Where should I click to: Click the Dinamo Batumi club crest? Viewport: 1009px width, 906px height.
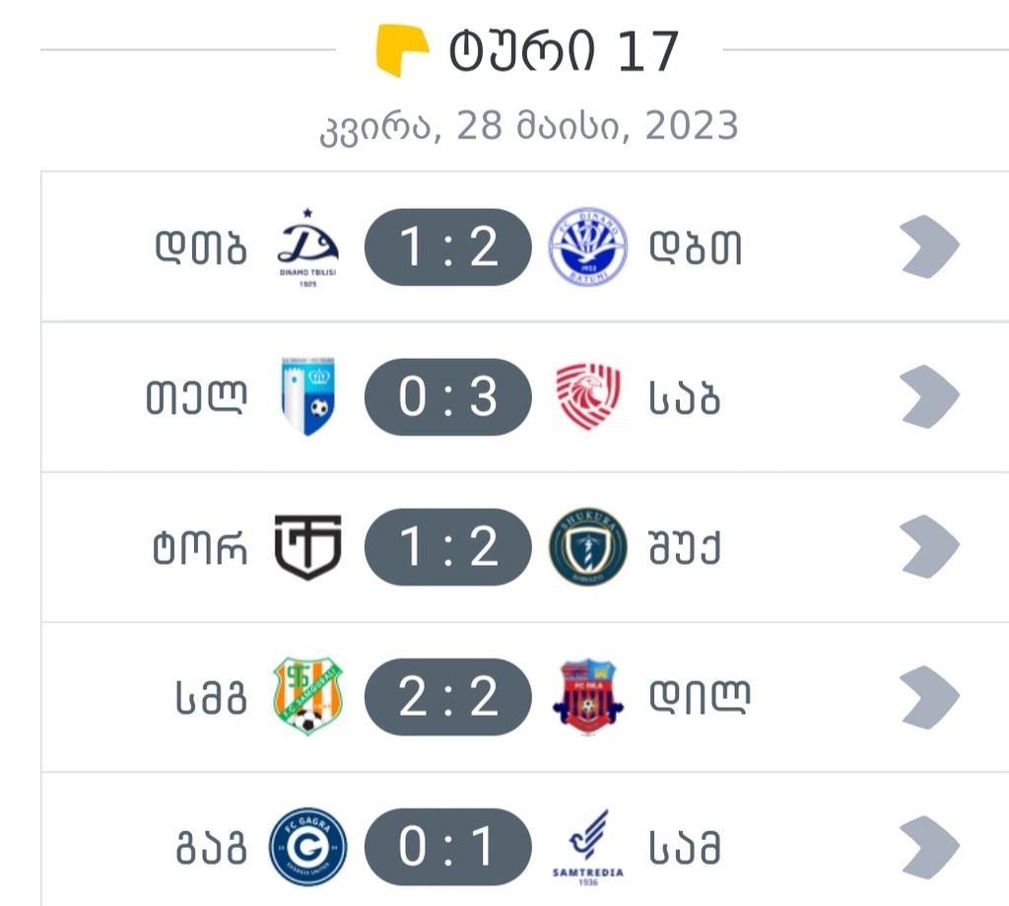pos(587,246)
